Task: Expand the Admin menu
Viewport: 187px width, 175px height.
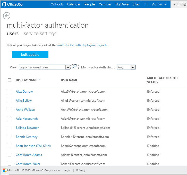Action: (x=159, y=4)
